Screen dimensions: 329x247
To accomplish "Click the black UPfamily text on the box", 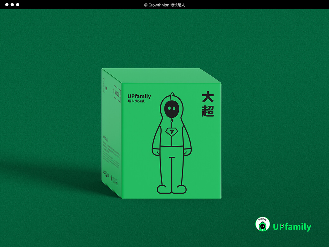I will coord(139,96).
